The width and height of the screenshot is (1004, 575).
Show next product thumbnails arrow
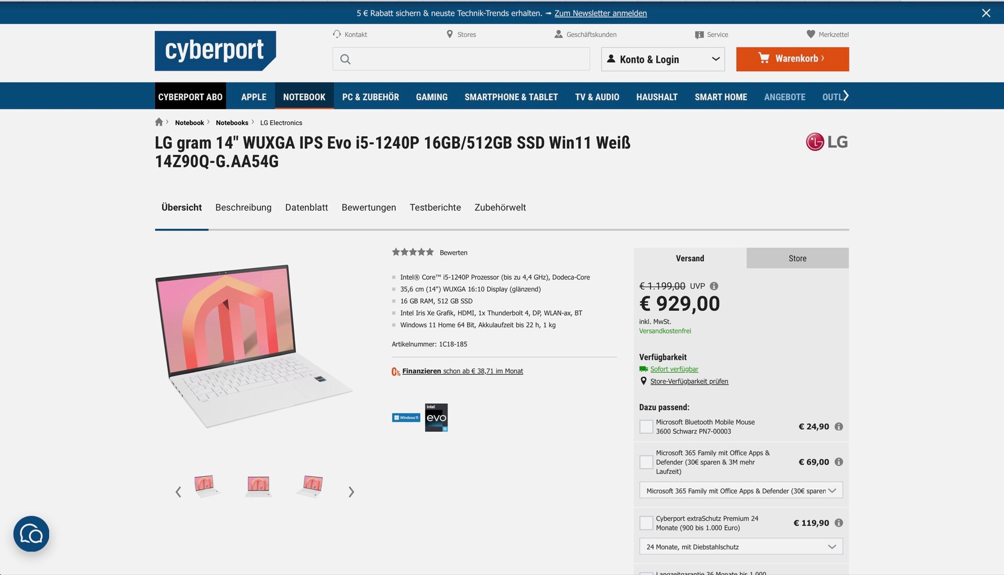coord(351,492)
